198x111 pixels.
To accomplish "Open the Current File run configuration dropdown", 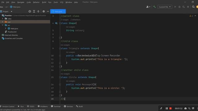I will pyautogui.click(x=165, y=7).
